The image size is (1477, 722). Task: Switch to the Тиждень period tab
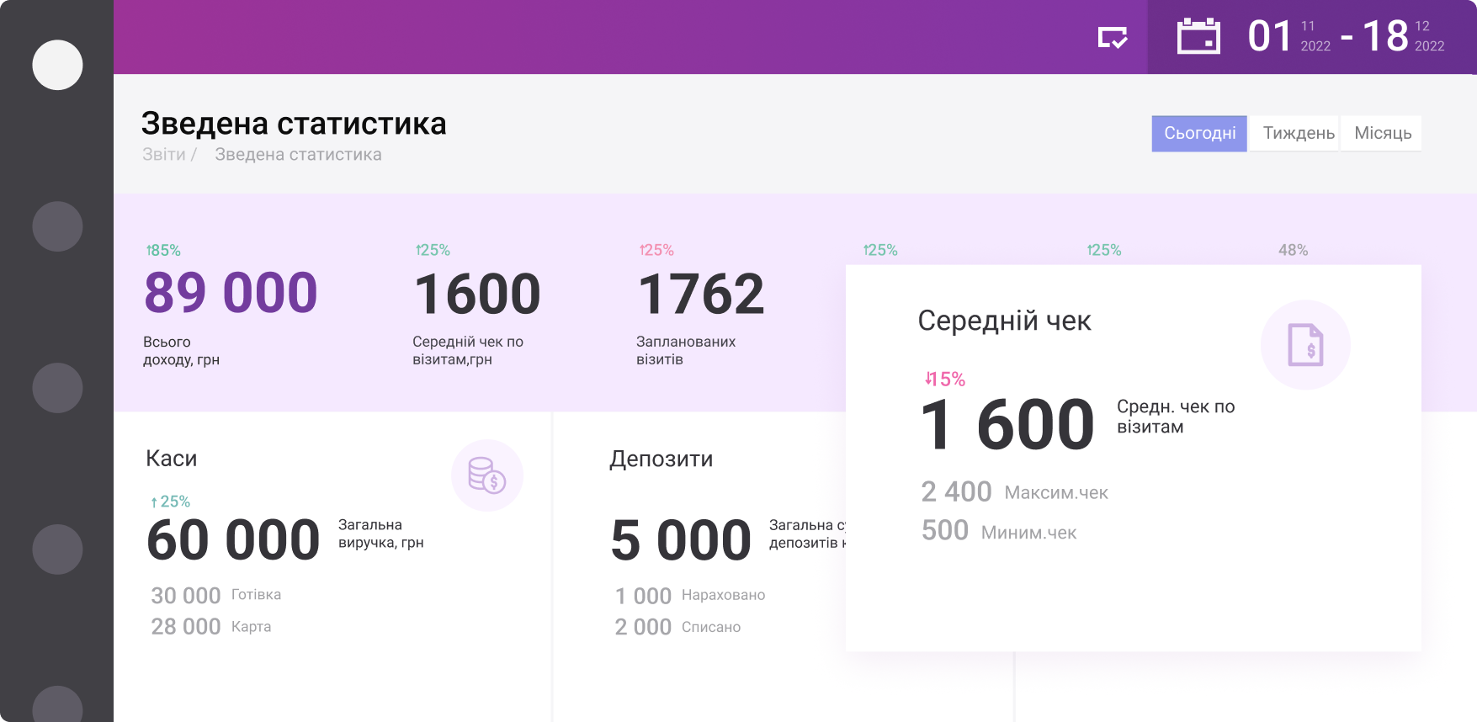1298,133
